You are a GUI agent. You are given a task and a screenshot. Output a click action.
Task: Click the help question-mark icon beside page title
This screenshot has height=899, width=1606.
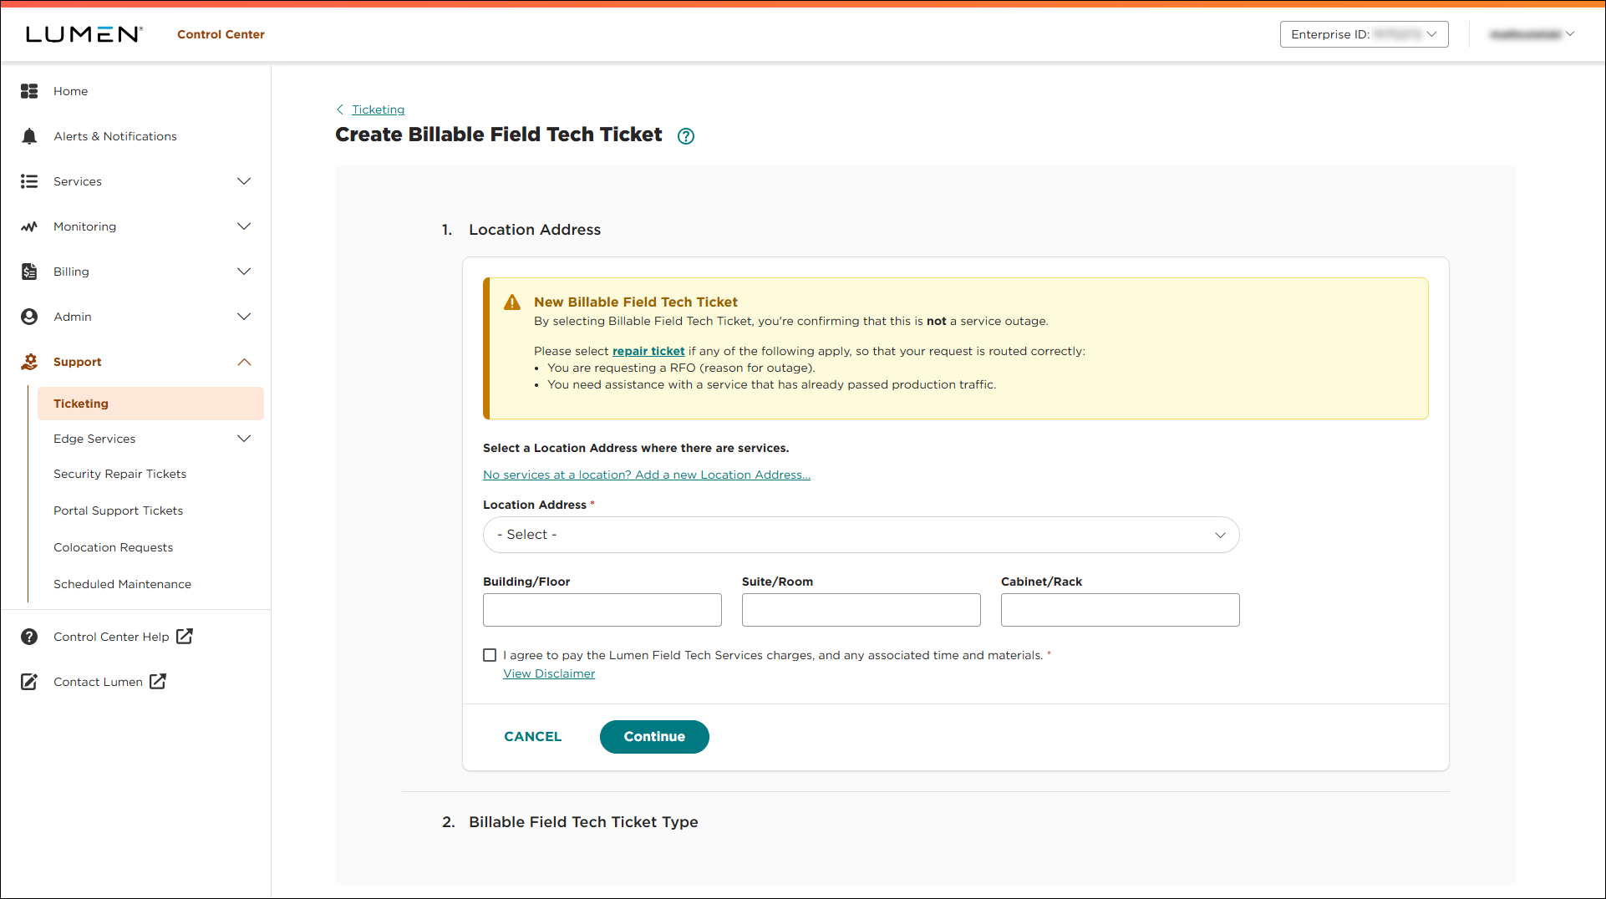click(685, 135)
